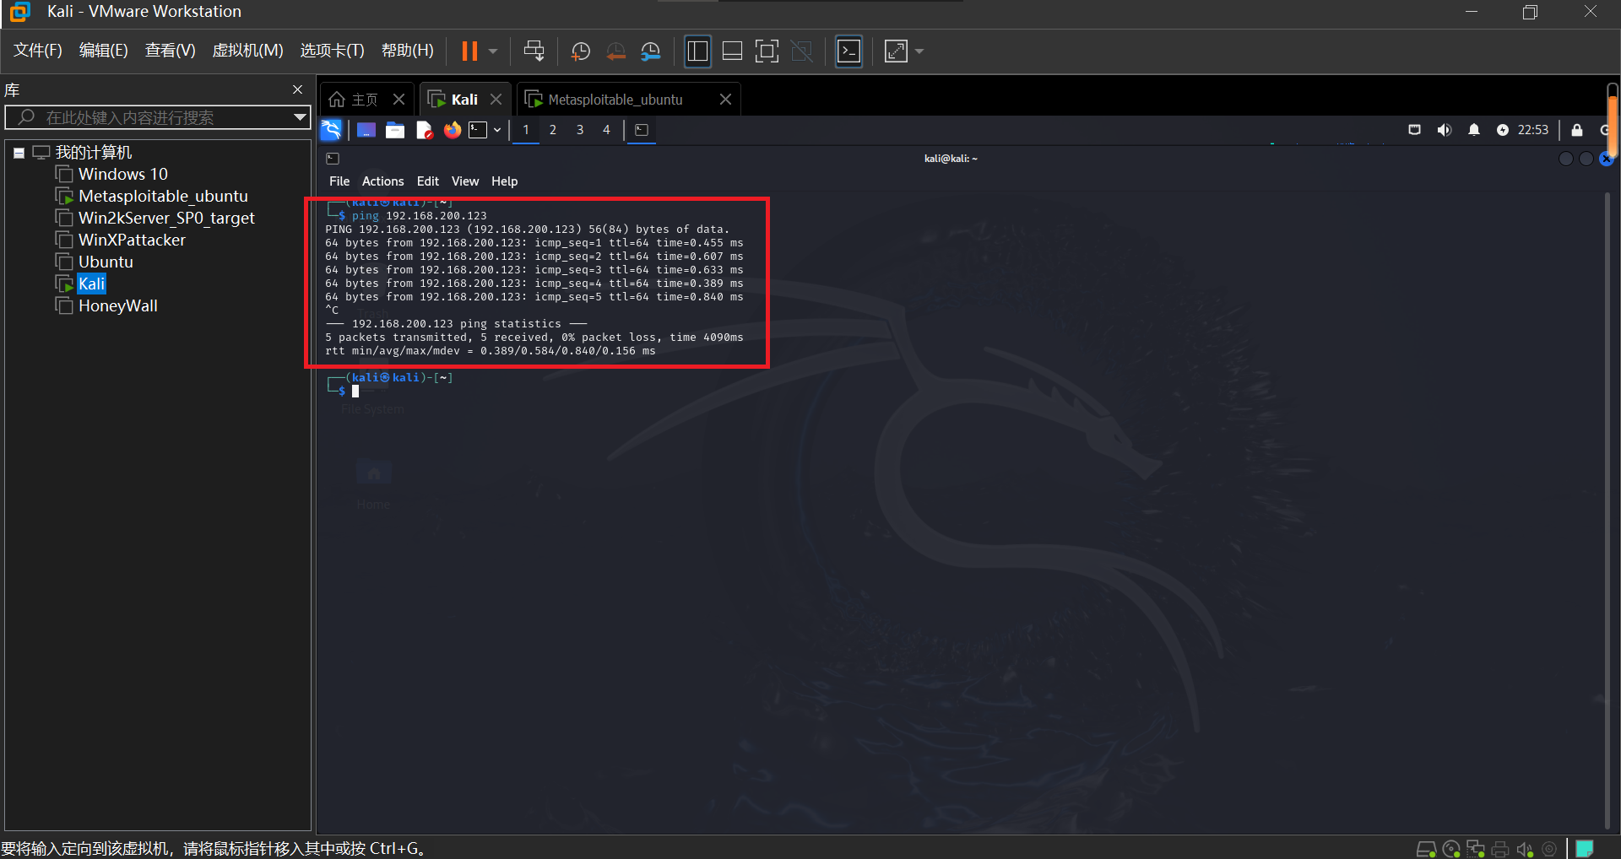This screenshot has width=1621, height=859.
Task: Open the power options dropdown arrow
Action: point(493,51)
